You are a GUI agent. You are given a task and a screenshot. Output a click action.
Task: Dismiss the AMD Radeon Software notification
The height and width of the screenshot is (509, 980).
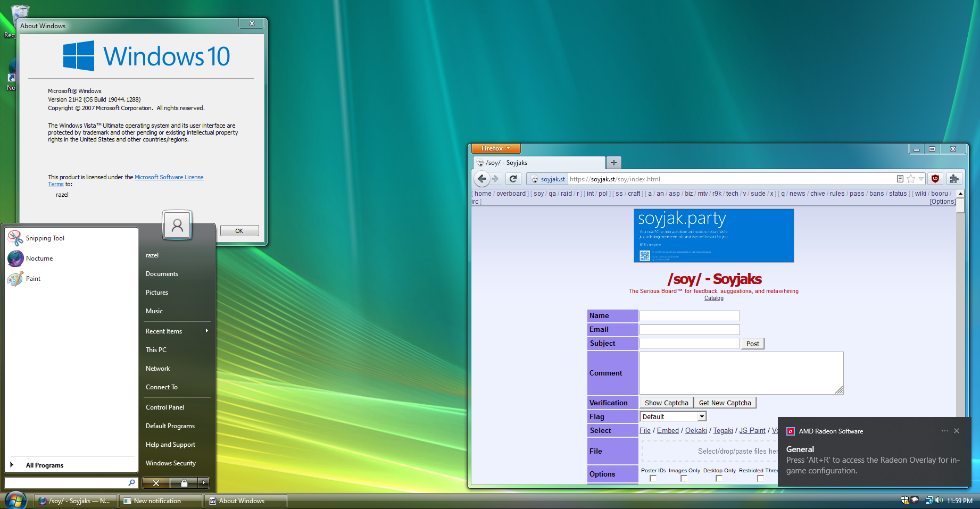click(x=957, y=431)
